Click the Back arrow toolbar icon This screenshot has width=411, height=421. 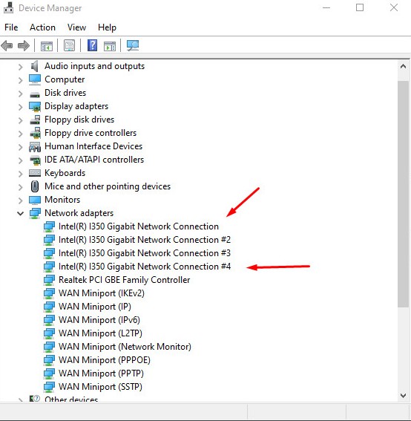7,45
